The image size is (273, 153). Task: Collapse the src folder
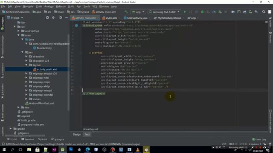click(x=15, y=27)
